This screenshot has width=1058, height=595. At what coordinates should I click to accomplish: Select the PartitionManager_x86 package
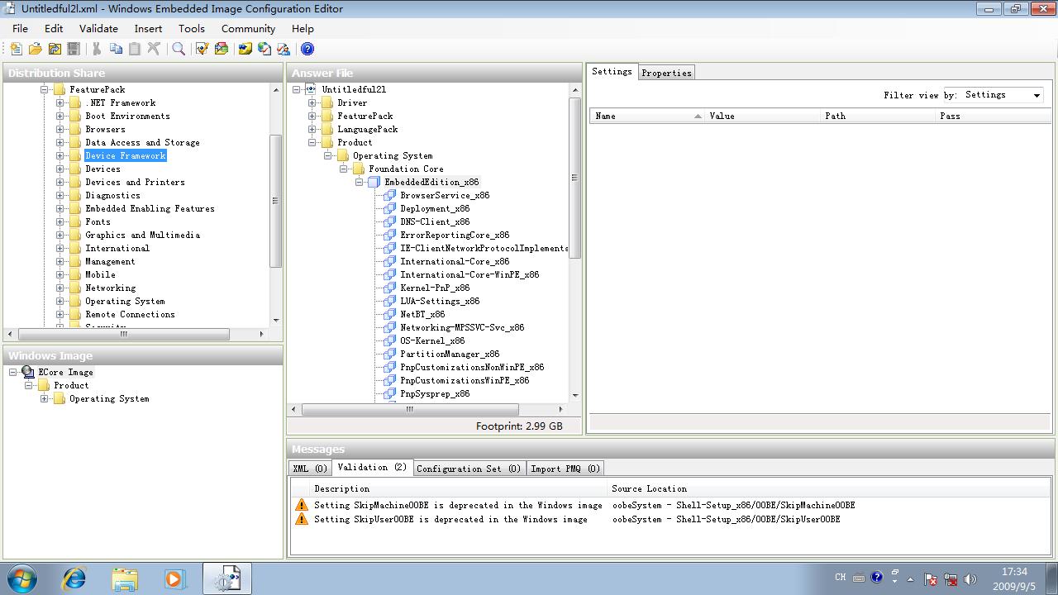click(450, 354)
